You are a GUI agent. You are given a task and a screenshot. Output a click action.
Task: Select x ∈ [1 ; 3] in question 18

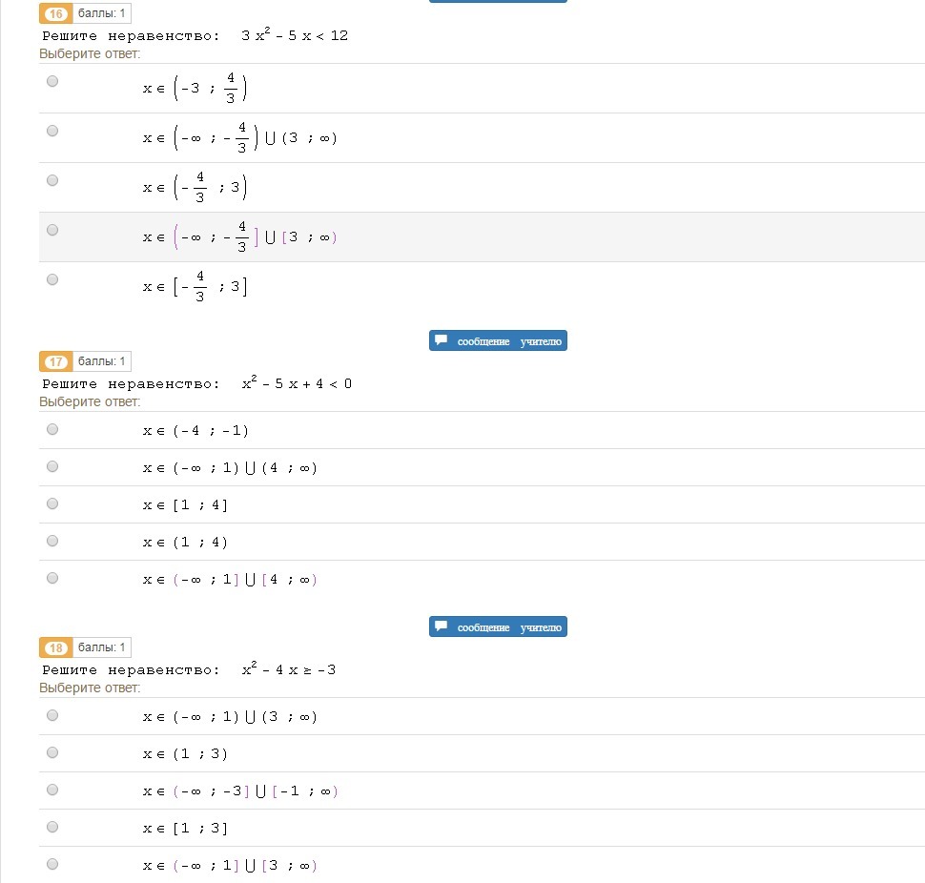(x=52, y=827)
